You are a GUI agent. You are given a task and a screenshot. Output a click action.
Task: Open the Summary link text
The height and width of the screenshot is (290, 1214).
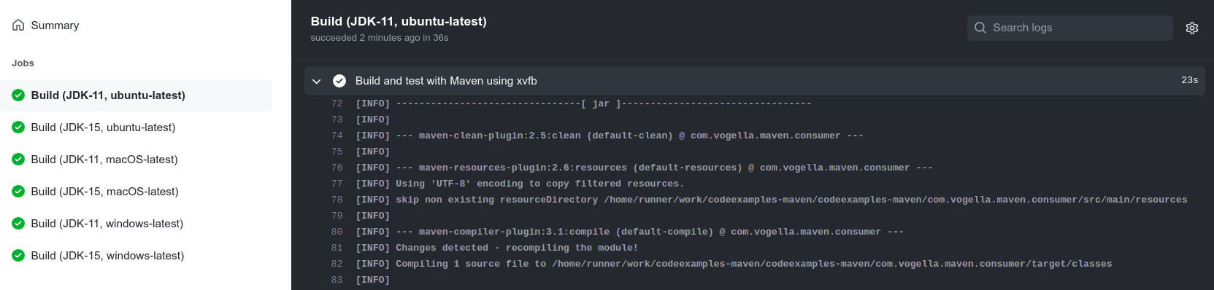(55, 26)
